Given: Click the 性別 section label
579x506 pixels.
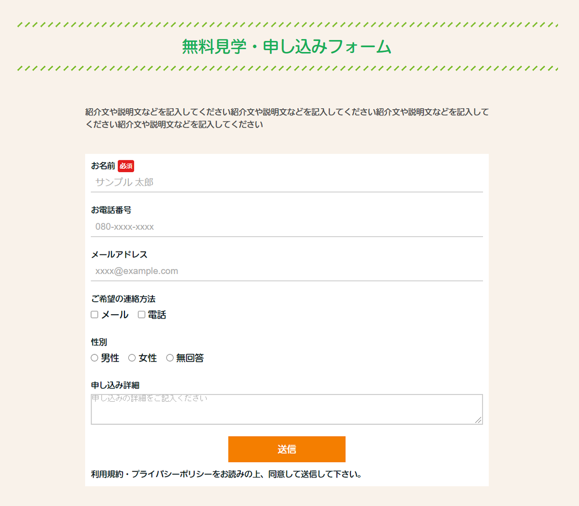Looking at the screenshot, I should (x=99, y=342).
